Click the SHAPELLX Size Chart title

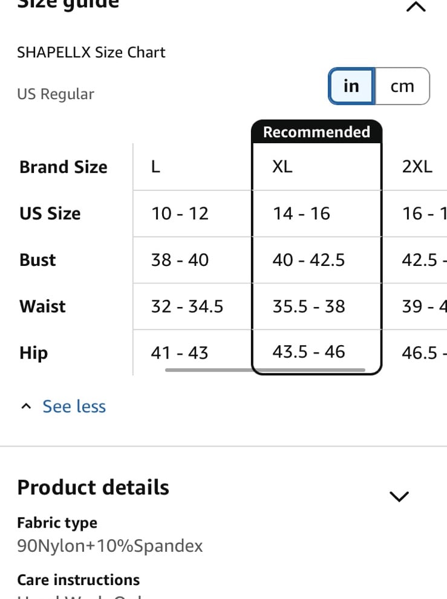click(x=91, y=53)
